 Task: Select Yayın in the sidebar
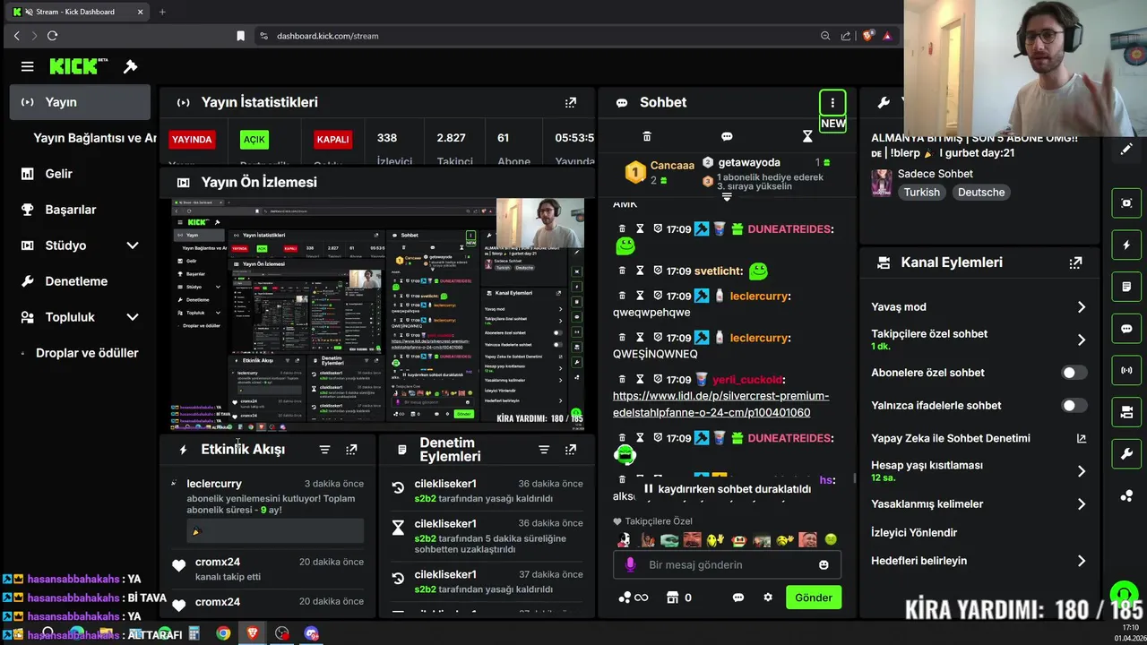coord(81,102)
